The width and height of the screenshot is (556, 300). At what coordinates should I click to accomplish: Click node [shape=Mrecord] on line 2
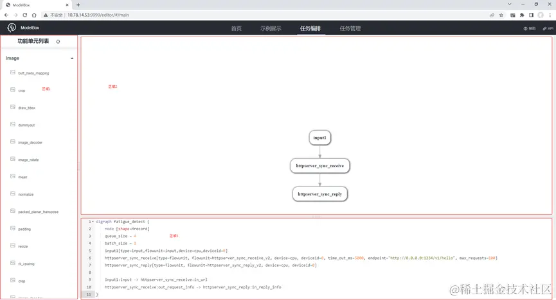click(127, 229)
